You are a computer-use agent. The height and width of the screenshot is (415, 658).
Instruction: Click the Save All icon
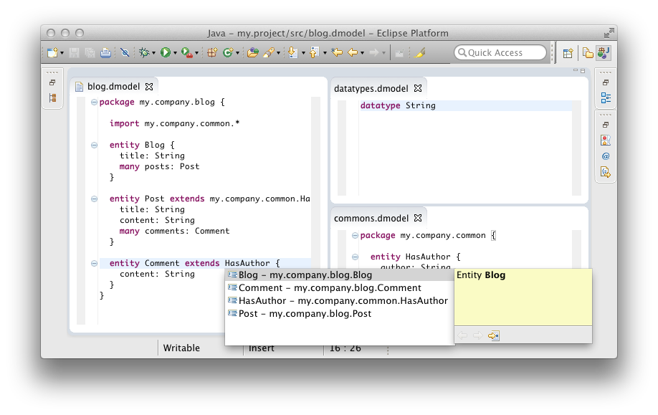point(90,52)
